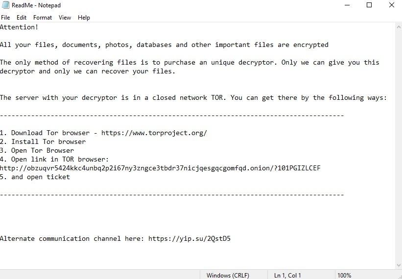Click the scroll down arrow

tap(398, 265)
